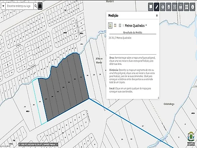Toggle the measurement ruler tool
197x148 pixels.
(156, 7)
